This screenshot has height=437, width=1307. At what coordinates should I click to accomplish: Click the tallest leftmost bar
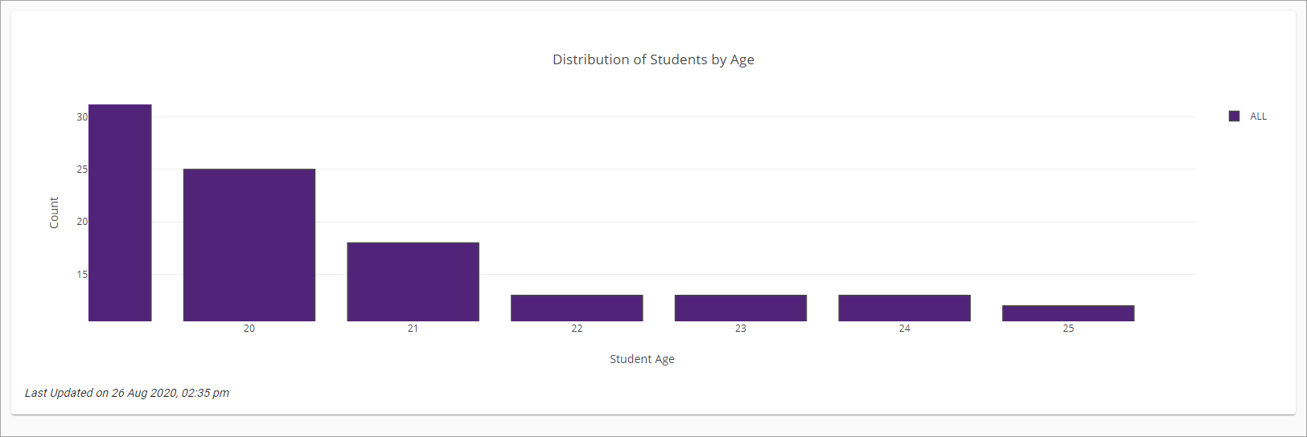click(x=120, y=213)
